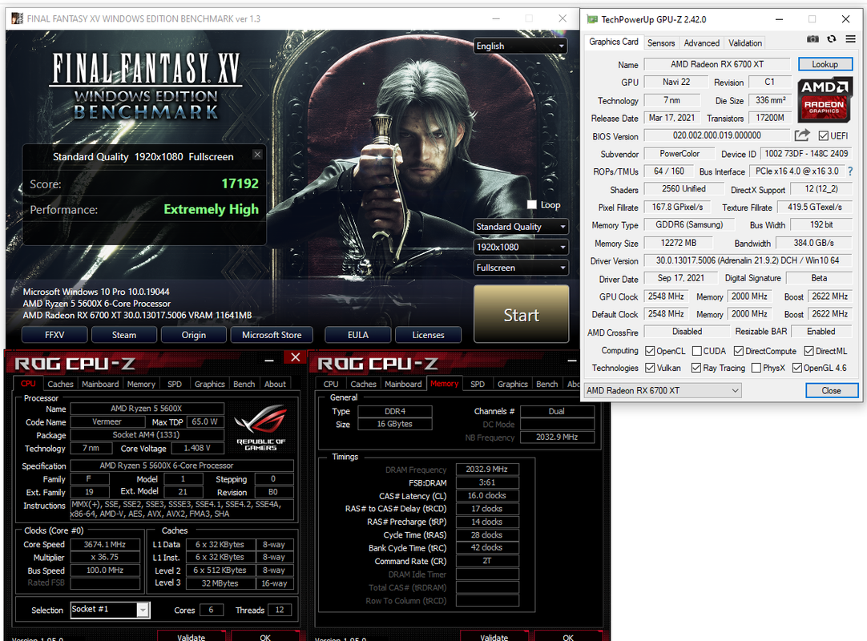Open About tab in left CPU-Z window
Viewport: 867px width, 641px height.
pos(275,384)
